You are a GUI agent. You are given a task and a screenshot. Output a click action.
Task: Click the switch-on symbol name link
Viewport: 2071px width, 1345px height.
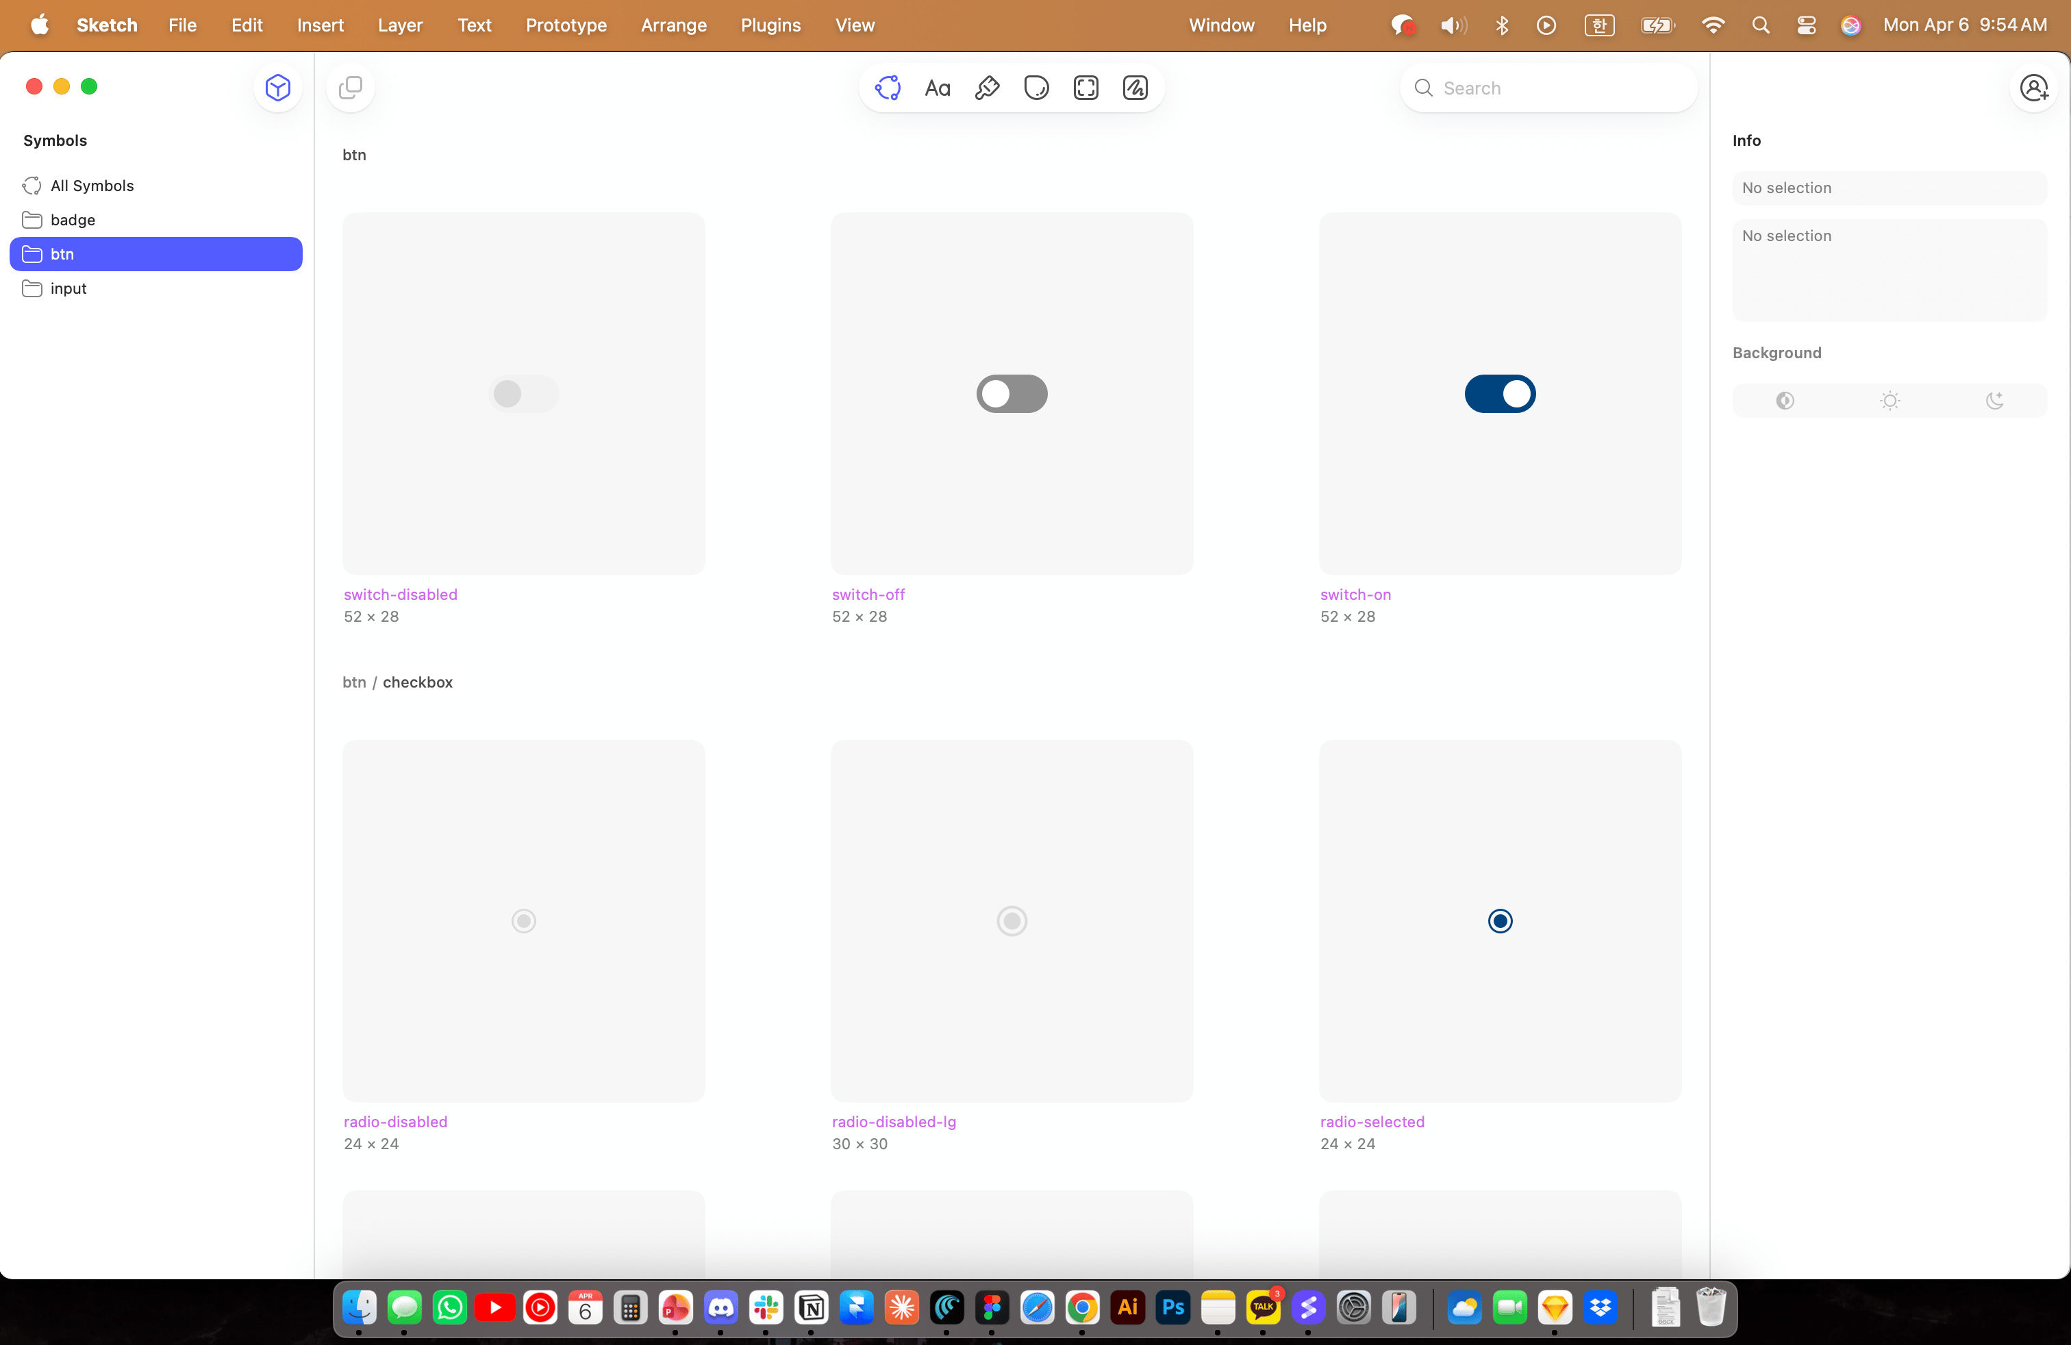click(x=1355, y=595)
